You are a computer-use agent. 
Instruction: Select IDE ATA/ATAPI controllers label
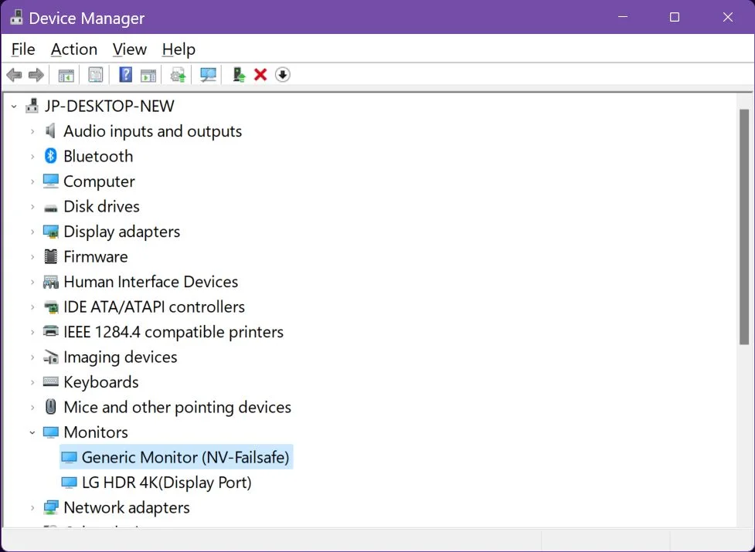click(x=154, y=306)
